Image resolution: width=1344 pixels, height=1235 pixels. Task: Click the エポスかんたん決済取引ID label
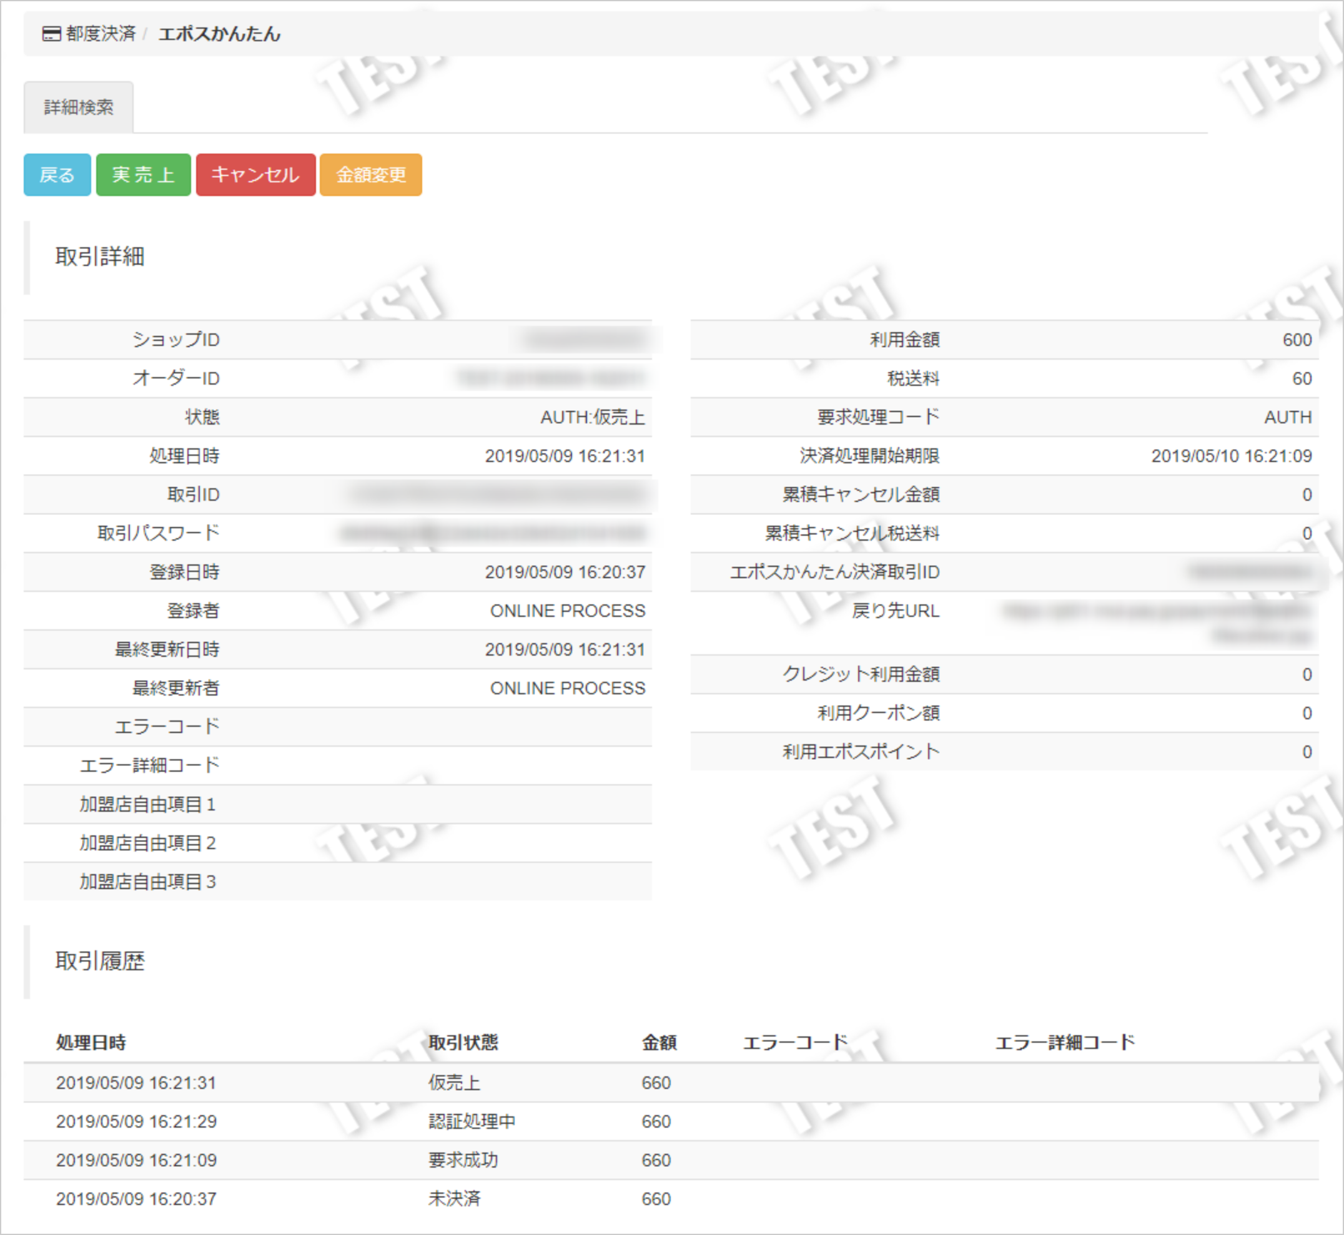coord(835,572)
